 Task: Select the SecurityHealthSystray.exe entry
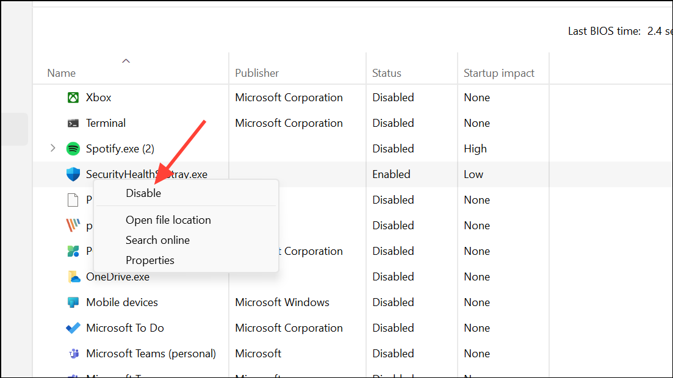coord(146,174)
